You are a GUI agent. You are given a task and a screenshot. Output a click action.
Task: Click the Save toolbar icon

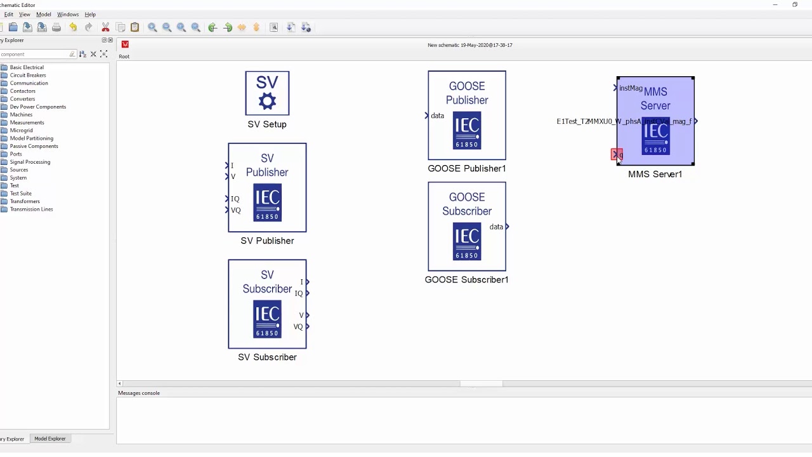[x=27, y=27]
